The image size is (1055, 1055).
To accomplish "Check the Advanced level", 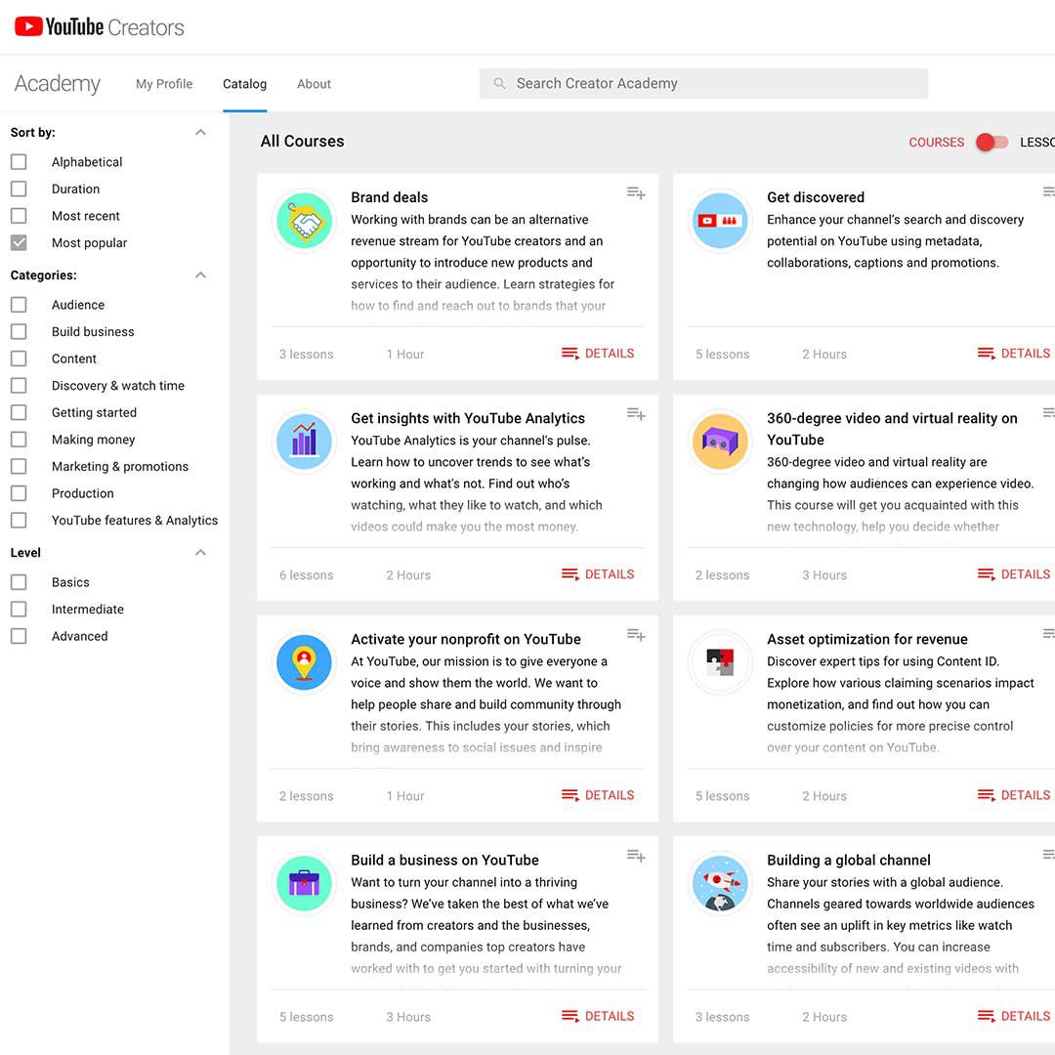I will (x=19, y=635).
